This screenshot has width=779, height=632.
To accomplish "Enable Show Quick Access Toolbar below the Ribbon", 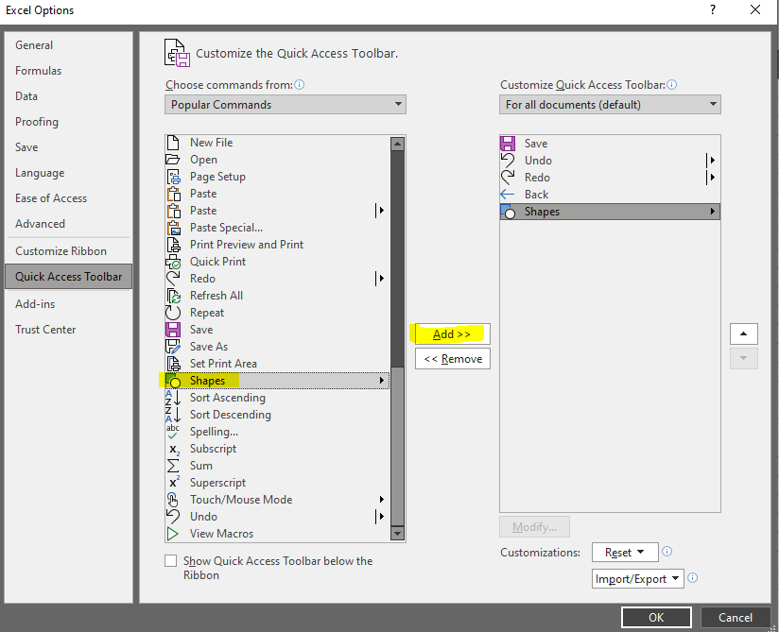I will pos(171,560).
